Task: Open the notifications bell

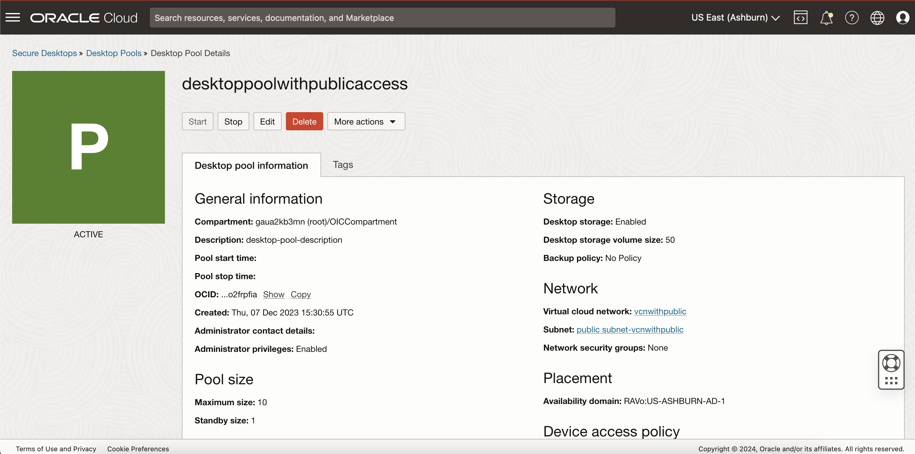Action: point(826,18)
